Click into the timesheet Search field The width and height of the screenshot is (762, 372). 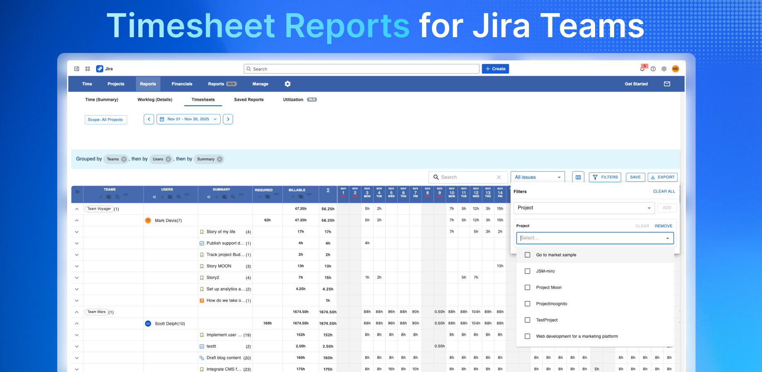[x=464, y=177]
